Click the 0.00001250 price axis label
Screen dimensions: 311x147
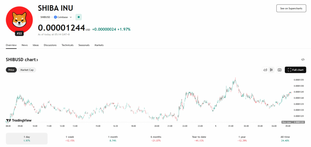[299, 86]
